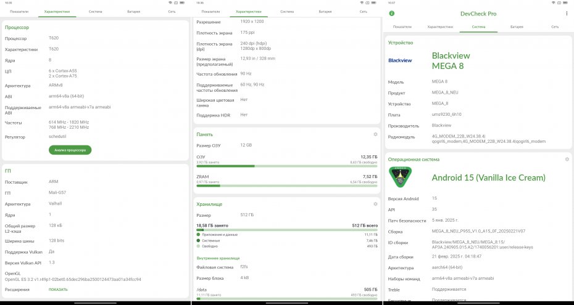Tap the arm64-v8a (64-bit) ABI value

pyautogui.click(x=66, y=96)
